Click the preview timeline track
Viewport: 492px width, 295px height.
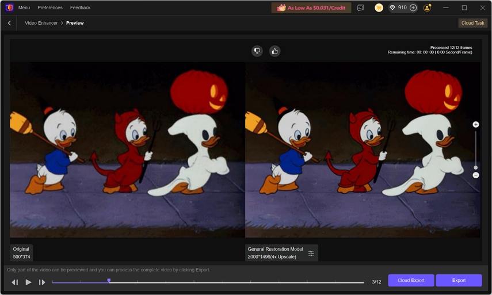tap(208, 282)
